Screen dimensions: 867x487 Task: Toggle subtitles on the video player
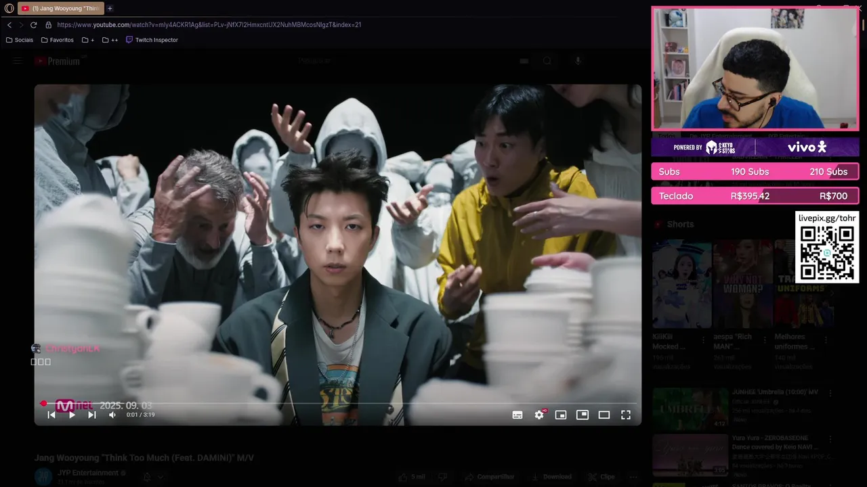point(517,415)
